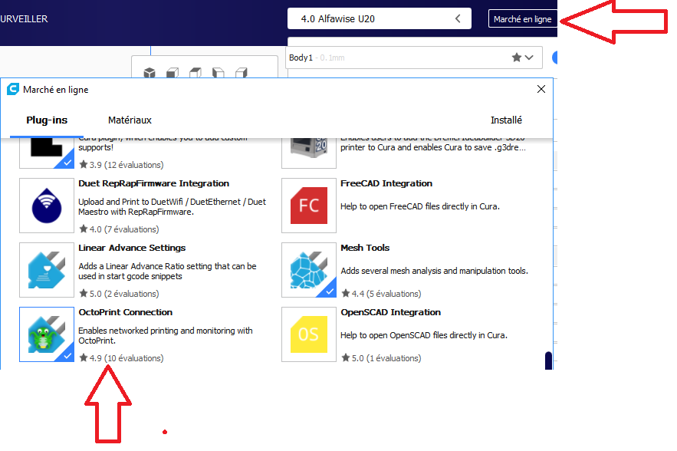This screenshot has width=677, height=451.
Task: Open the OpenSCAD Integration title
Action: tap(390, 312)
